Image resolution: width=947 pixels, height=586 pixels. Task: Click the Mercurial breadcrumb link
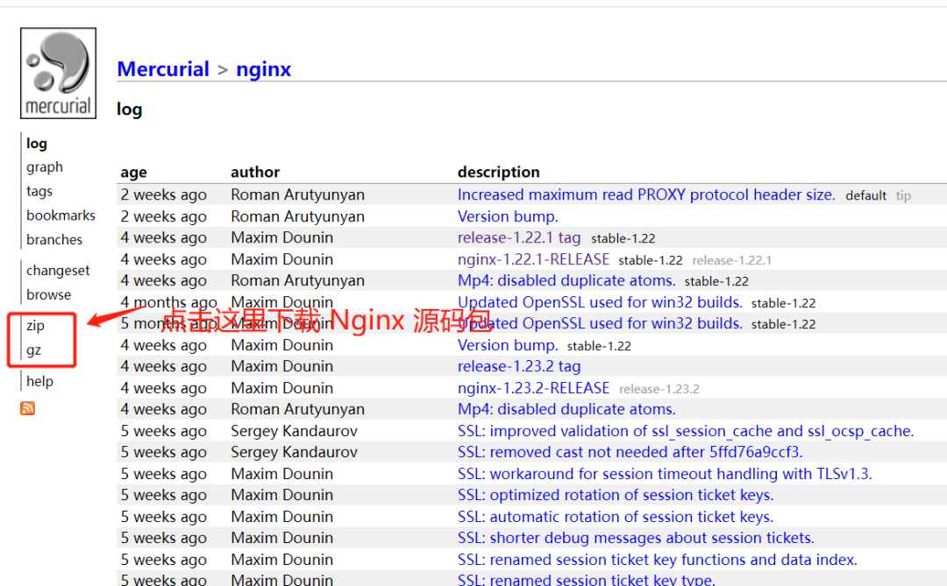pos(163,68)
